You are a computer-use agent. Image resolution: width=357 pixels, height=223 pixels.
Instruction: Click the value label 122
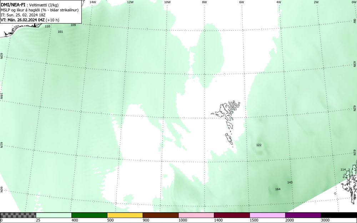[x=259, y=145]
